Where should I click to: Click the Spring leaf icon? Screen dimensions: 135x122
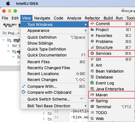(92, 101)
